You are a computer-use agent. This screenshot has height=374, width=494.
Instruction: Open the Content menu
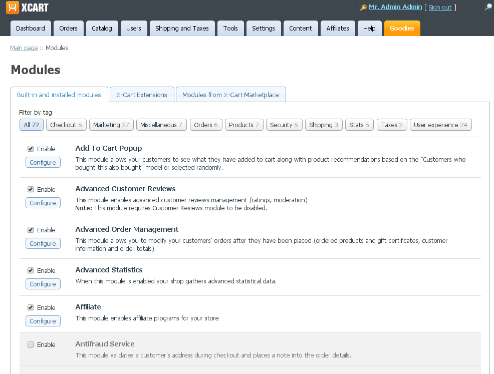click(301, 29)
